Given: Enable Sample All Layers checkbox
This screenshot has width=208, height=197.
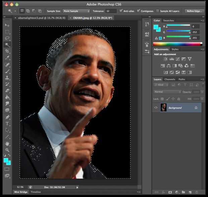Looking at the screenshot, I should point(157,11).
